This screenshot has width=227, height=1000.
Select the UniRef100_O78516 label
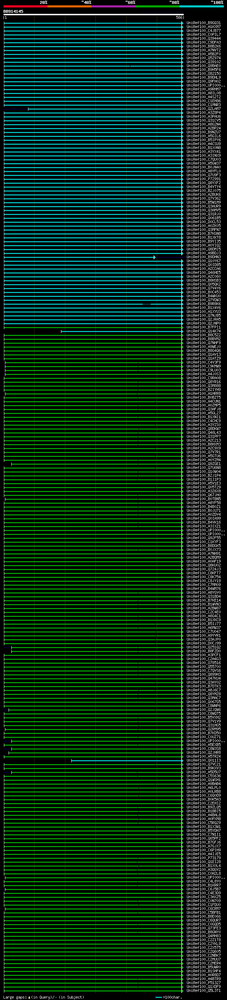point(204,663)
